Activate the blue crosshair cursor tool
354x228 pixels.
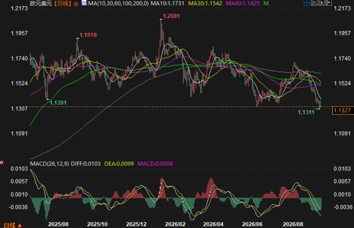click(307, 3)
